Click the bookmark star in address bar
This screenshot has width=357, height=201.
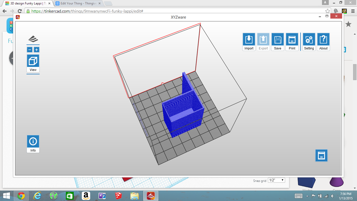click(327, 11)
